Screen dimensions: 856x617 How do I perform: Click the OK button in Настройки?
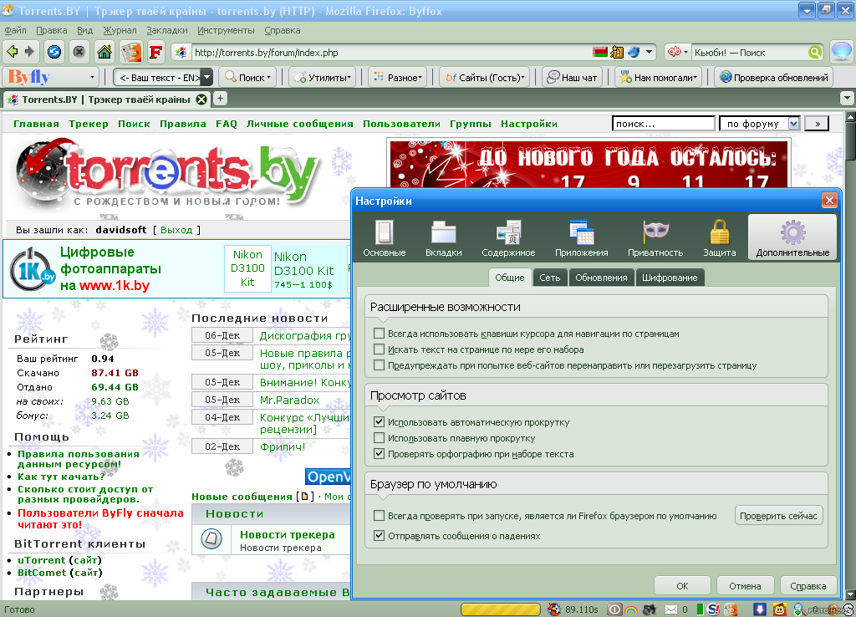pyautogui.click(x=682, y=586)
